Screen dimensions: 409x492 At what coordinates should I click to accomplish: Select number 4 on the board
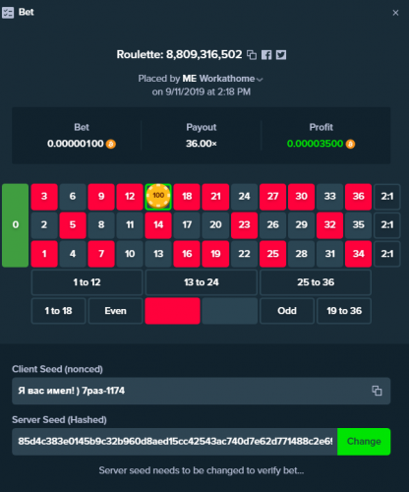pyautogui.click(x=73, y=254)
